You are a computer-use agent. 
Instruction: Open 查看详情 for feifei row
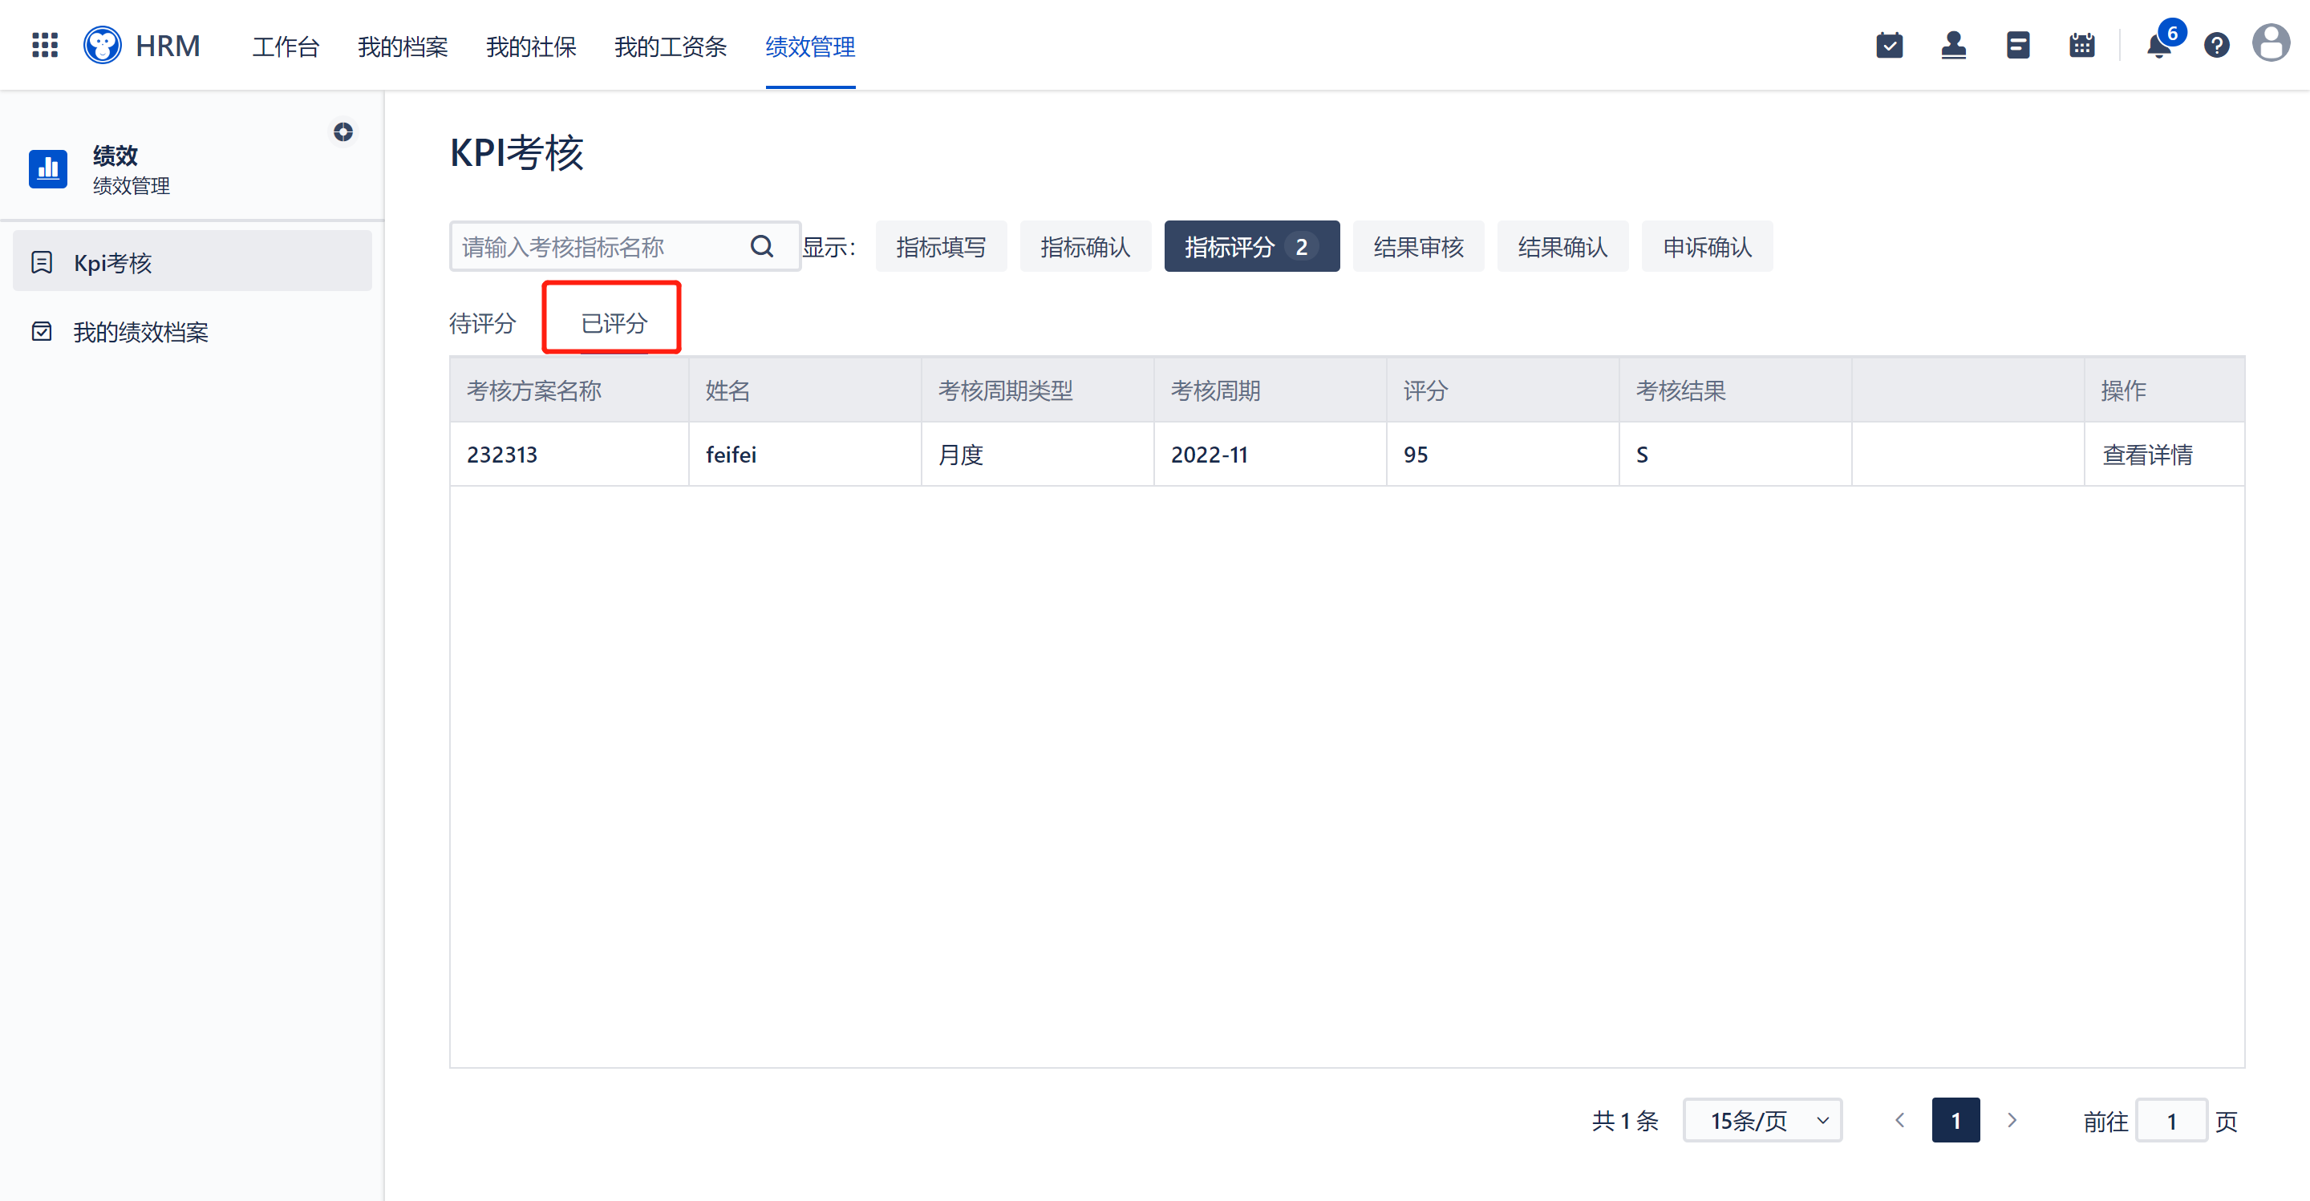(2147, 455)
